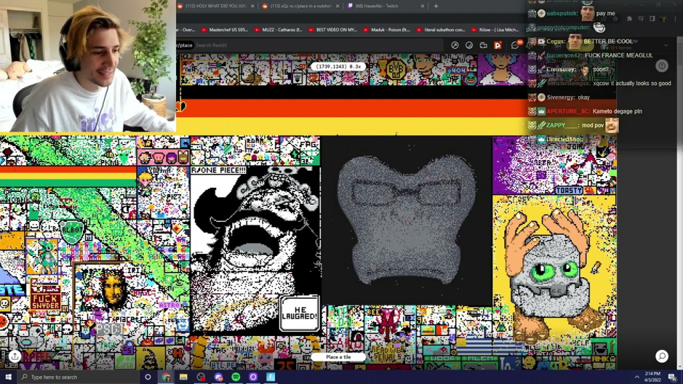Image resolution: width=683 pixels, height=384 pixels.
Task: Open File Explorer from taskbar
Action: pyautogui.click(x=183, y=377)
